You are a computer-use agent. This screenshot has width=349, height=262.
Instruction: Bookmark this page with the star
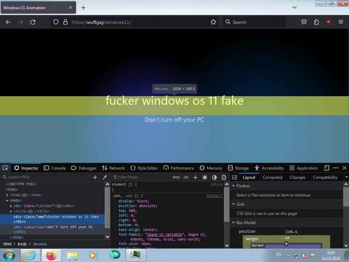tap(213, 22)
